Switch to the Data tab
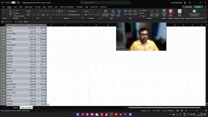Viewport: 208px width, 117px height. tap(44, 7)
